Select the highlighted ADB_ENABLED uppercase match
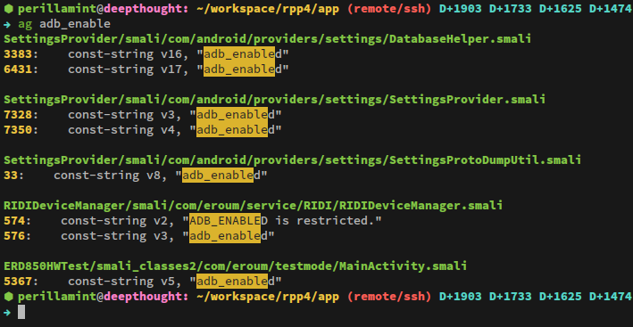633x327 pixels. [225, 221]
